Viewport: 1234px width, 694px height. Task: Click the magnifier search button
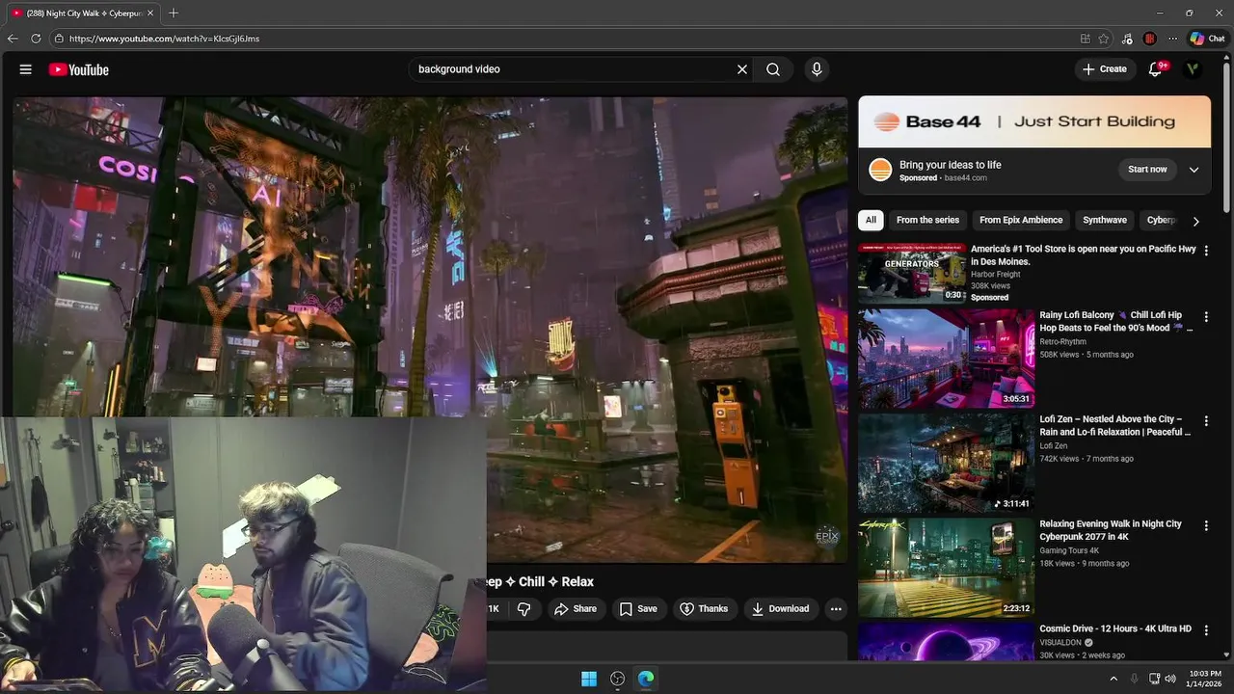pos(773,69)
